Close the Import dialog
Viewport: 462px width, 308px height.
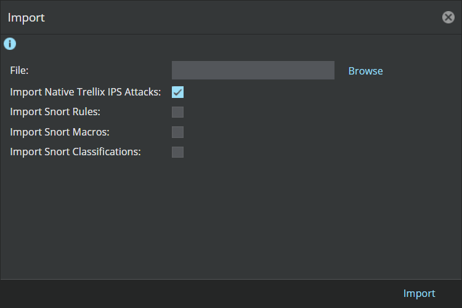point(448,17)
